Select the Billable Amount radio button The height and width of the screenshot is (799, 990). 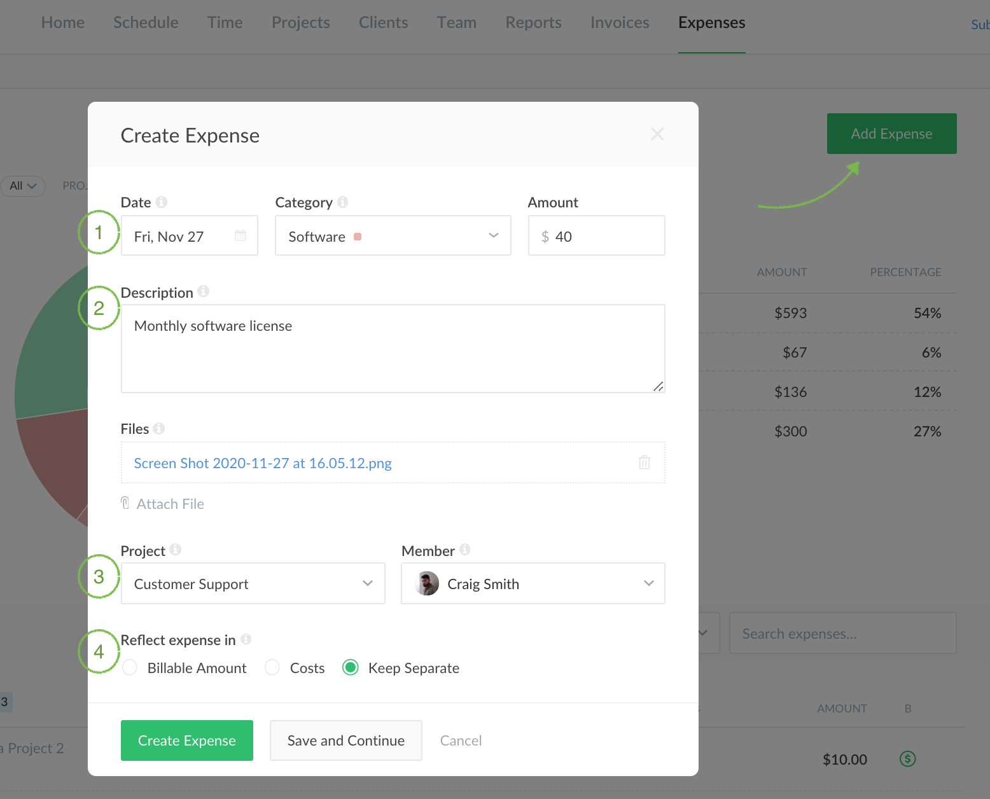pyautogui.click(x=130, y=667)
